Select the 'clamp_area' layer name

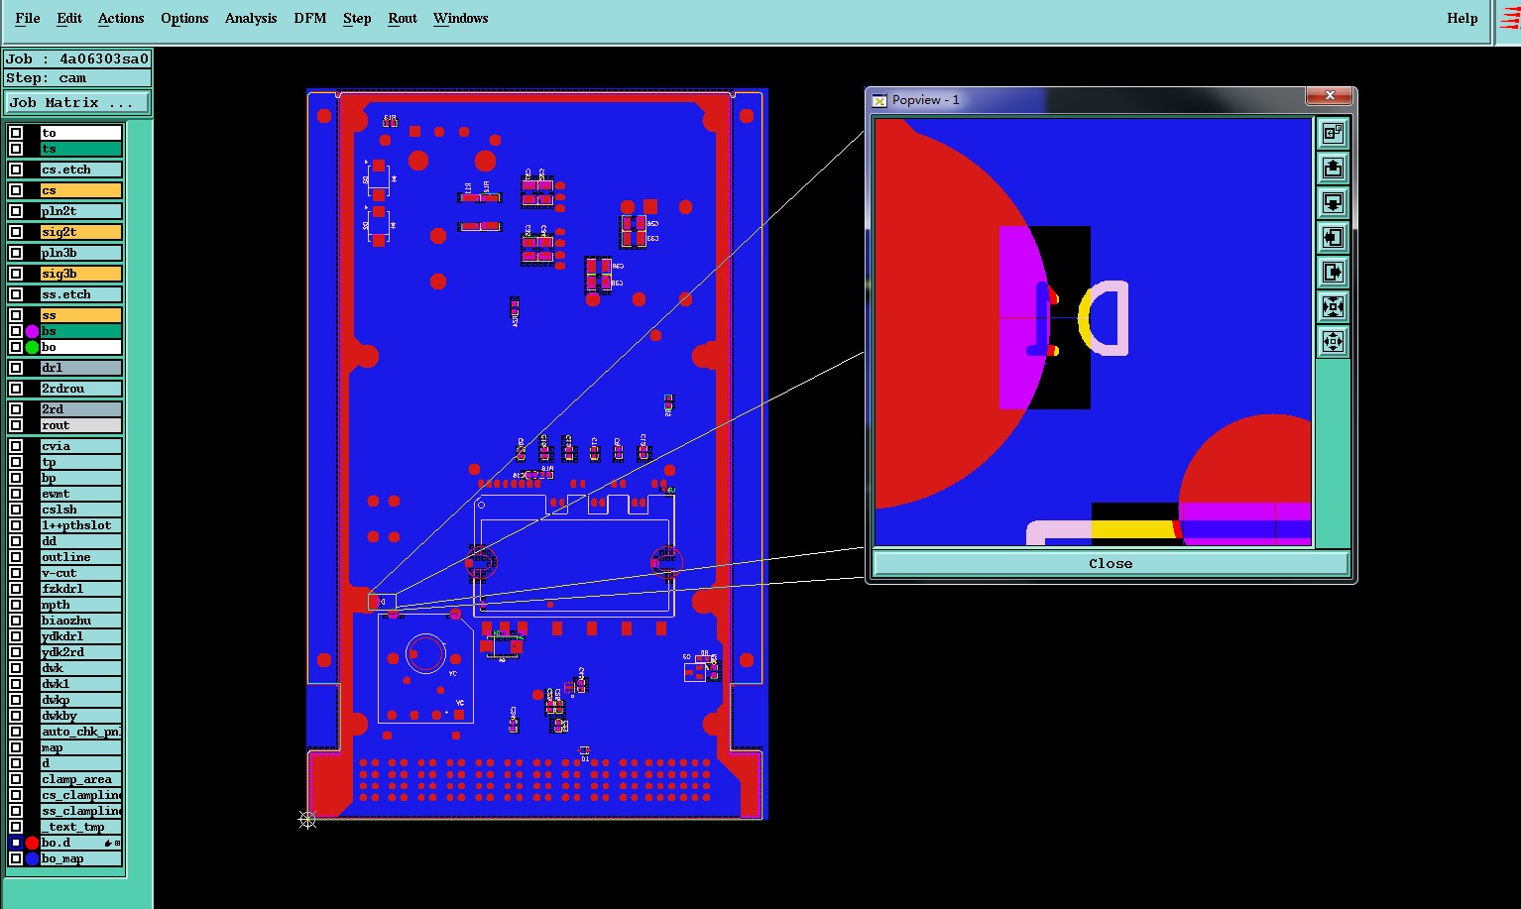pos(80,779)
